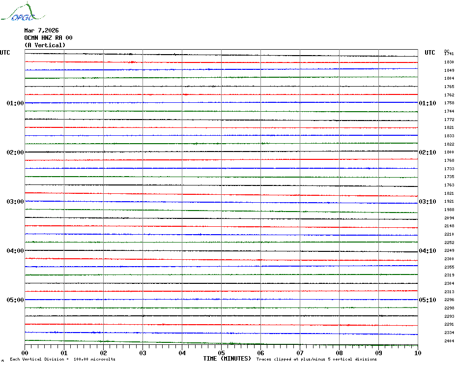457x366 pixels.
Task: Click the 05:00 UTC hour label
Action: click(15, 300)
